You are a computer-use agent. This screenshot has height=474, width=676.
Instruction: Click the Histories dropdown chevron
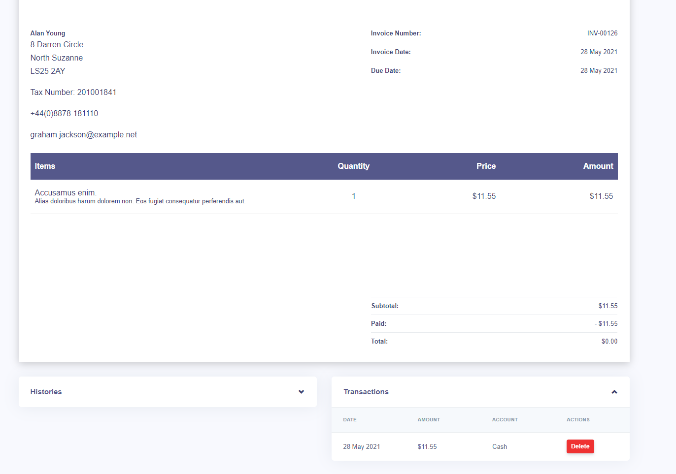(301, 392)
